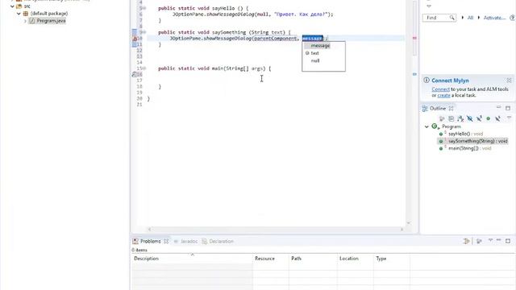Click the editor horizontal scrollbar left arrow
This screenshot has width=516, height=290.
(149, 229)
